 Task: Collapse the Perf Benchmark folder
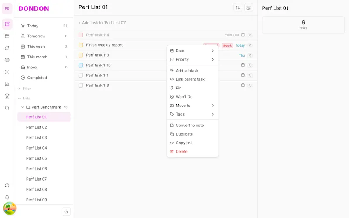[23, 107]
